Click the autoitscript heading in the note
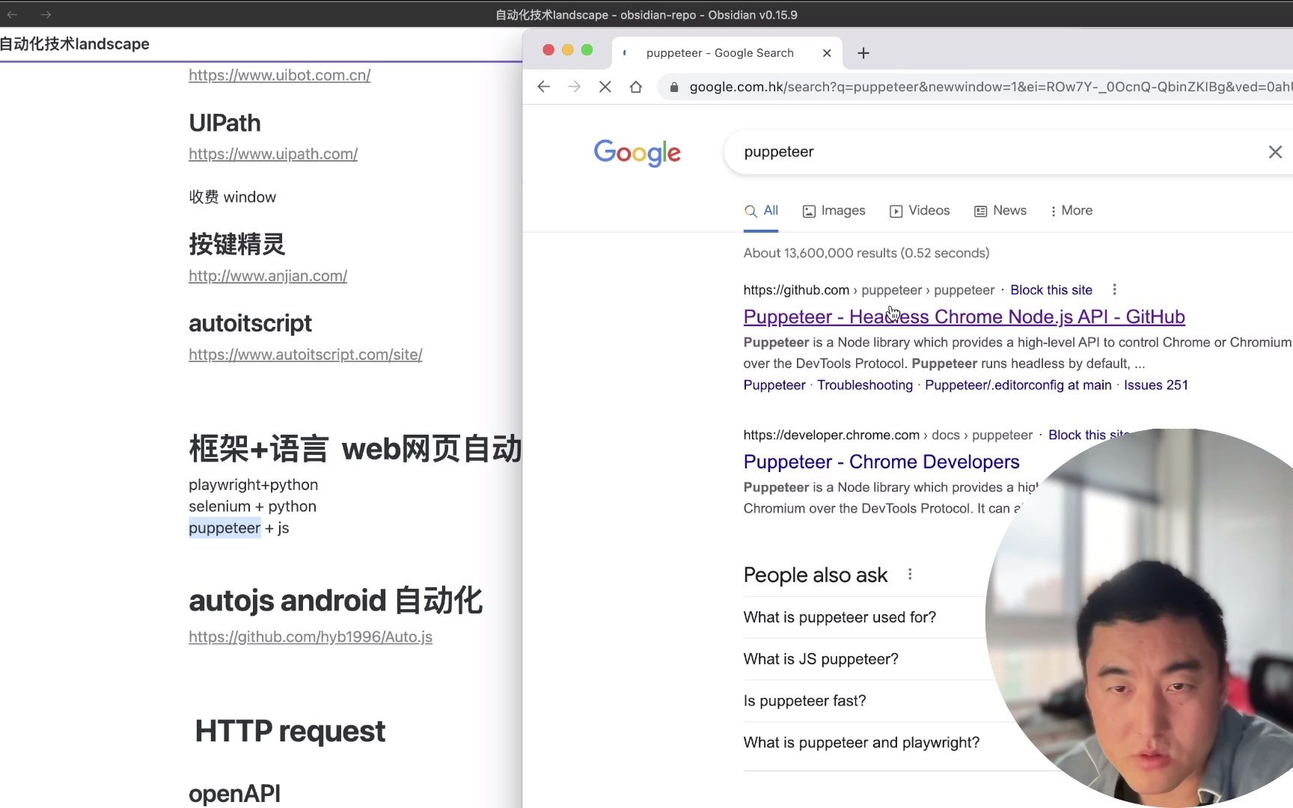1293x808 pixels. (250, 323)
